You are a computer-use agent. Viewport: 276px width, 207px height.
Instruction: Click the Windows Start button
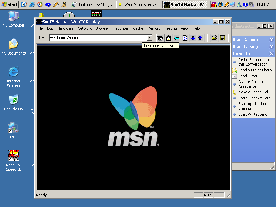pyautogui.click(x=9, y=4)
